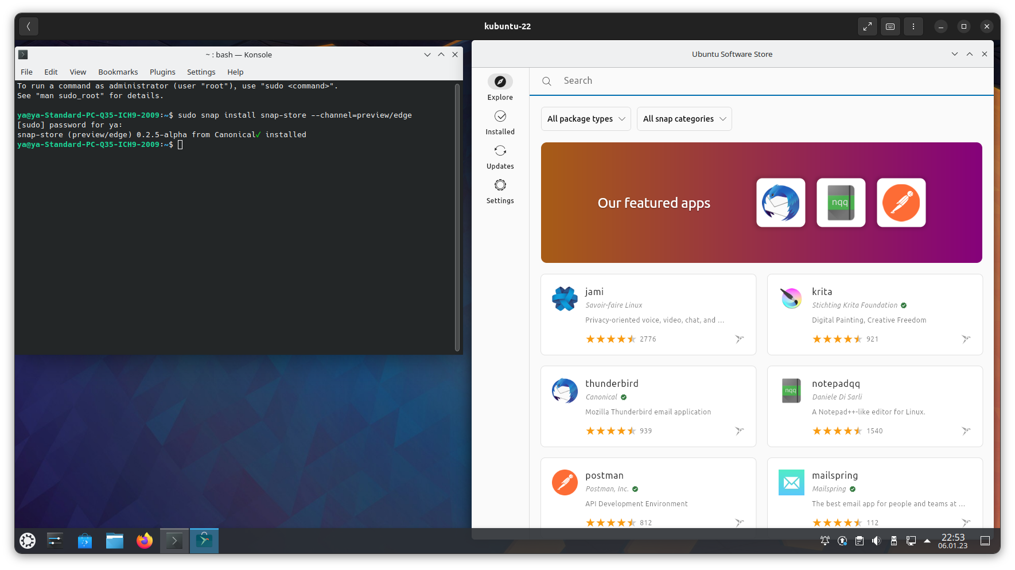Click the Show Desktop button in panel
Screen dimensions: 1015x570
click(x=985, y=541)
